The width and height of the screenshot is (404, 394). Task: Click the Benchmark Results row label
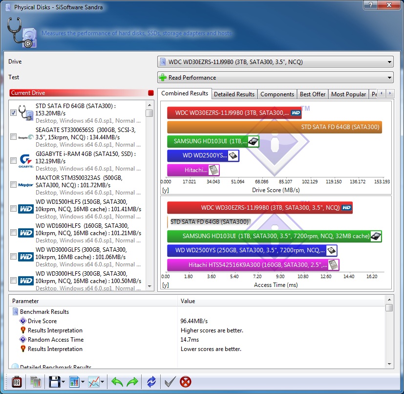pyautogui.click(x=44, y=312)
